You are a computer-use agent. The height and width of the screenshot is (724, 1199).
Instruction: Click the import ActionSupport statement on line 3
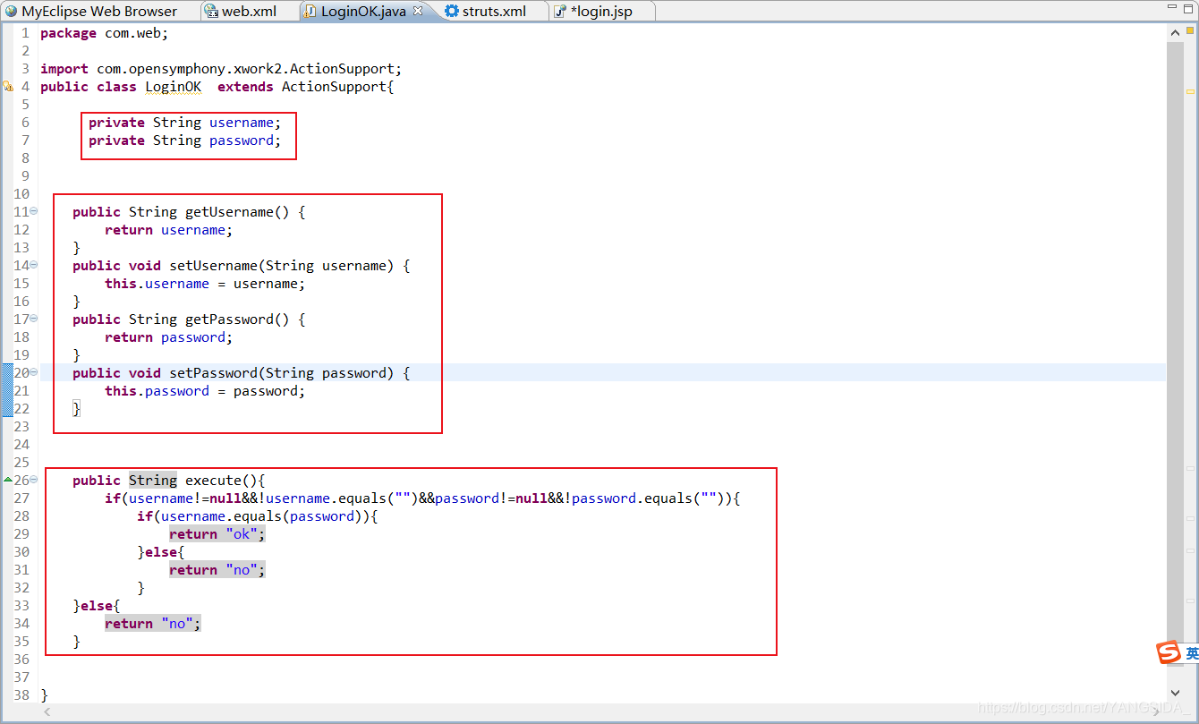click(x=221, y=69)
